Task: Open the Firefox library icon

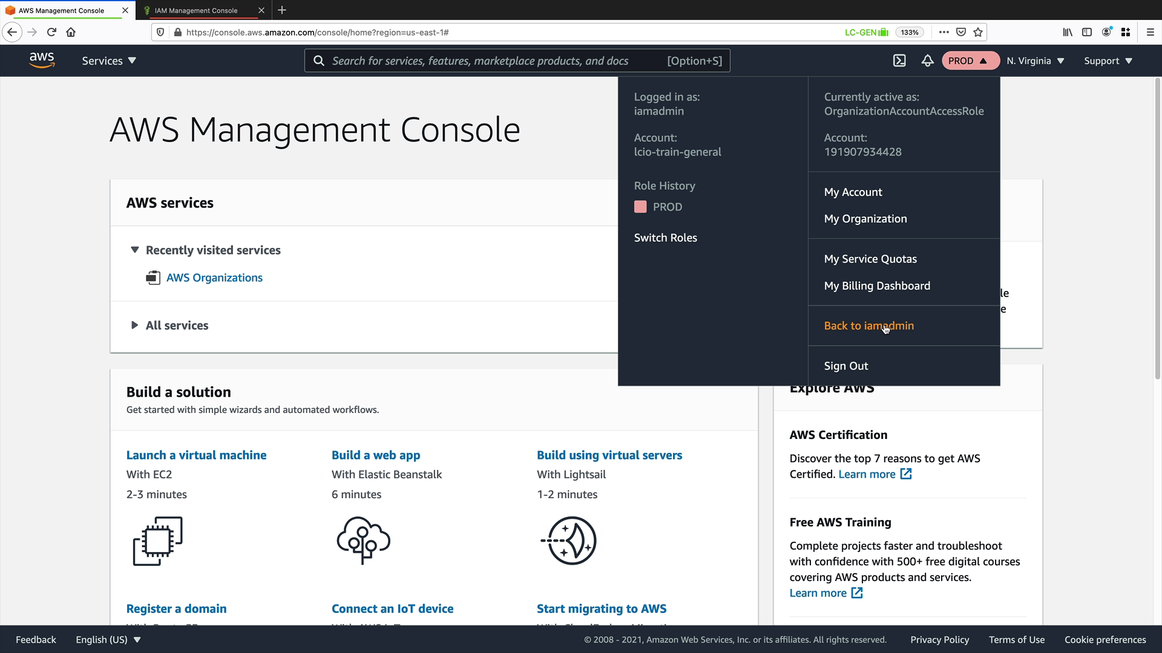Action: coord(1068,32)
